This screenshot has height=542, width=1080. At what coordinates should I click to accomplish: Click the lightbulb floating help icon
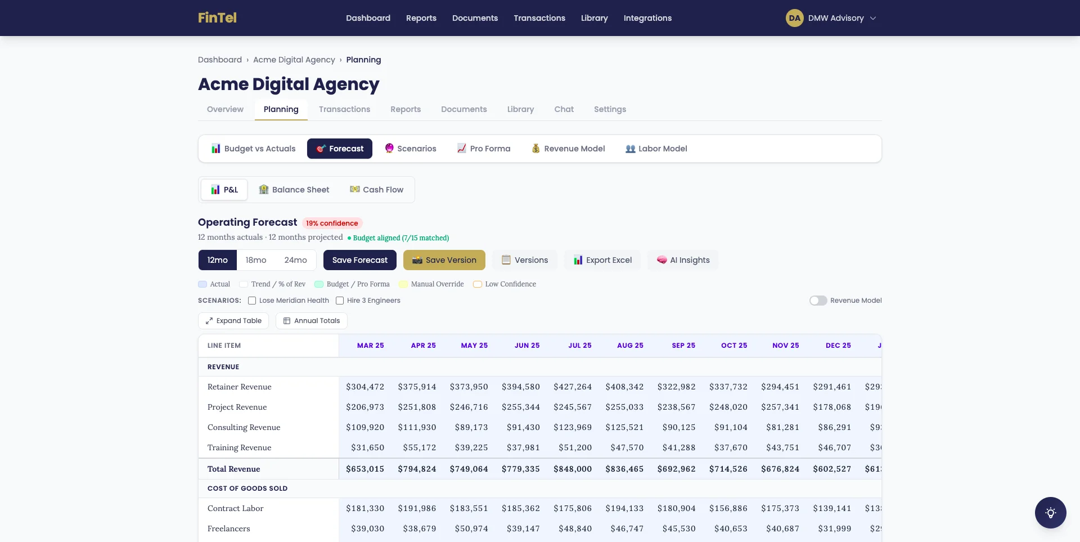coord(1050,513)
